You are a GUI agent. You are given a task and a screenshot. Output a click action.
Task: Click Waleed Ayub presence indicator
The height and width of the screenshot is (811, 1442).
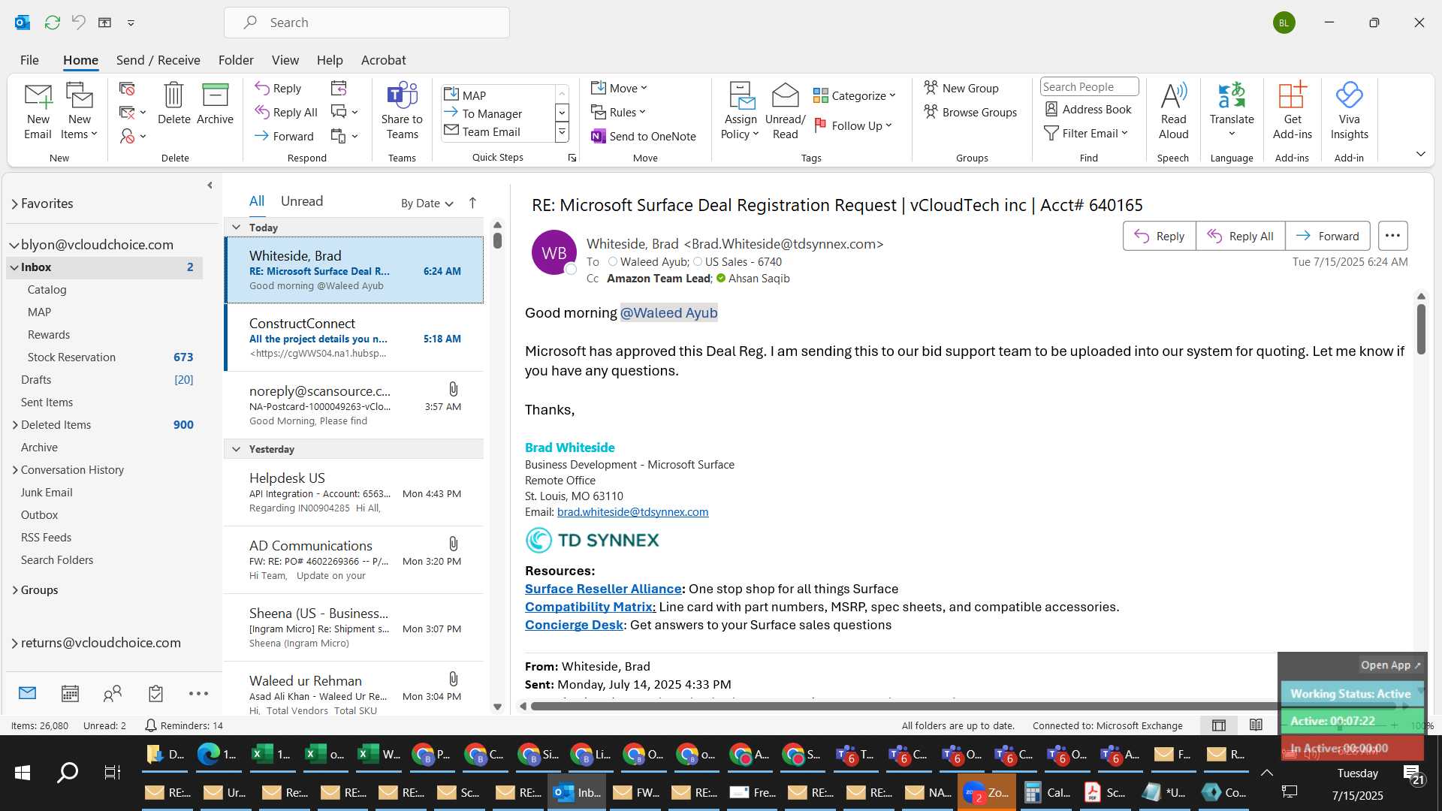[613, 262]
